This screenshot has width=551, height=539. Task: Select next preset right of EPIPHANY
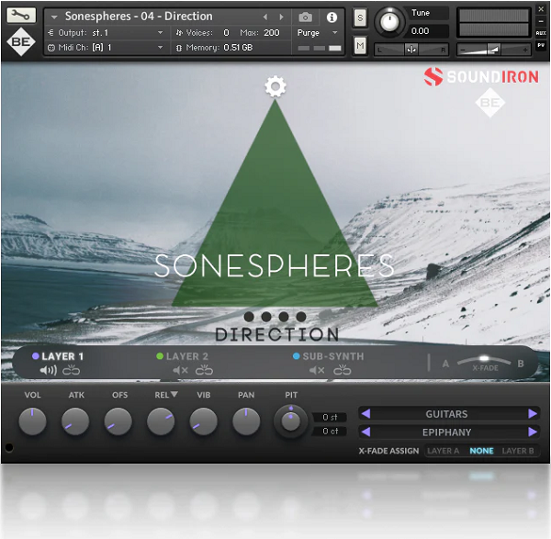[533, 432]
